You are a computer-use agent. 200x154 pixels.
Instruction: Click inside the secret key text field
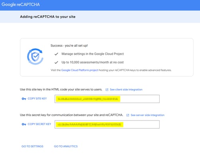(x=107, y=124)
